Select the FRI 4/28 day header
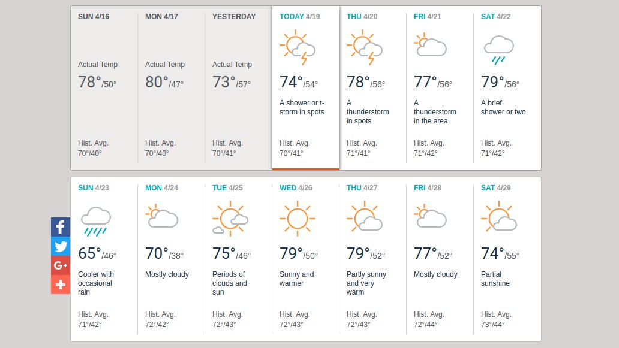Screen dimensions: 619x348 click(x=428, y=188)
